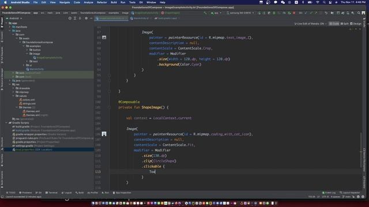This screenshot has height=207, width=369.
Task: Select strings.xml in project tree
Action: point(27,103)
